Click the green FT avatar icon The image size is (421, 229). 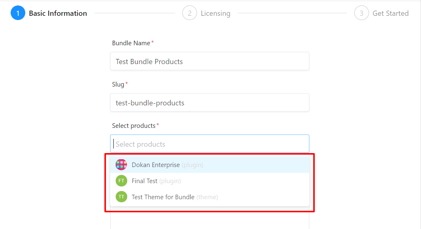click(x=121, y=181)
